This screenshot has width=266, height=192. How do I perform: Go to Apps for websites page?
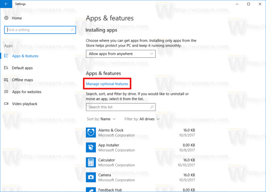click(27, 92)
